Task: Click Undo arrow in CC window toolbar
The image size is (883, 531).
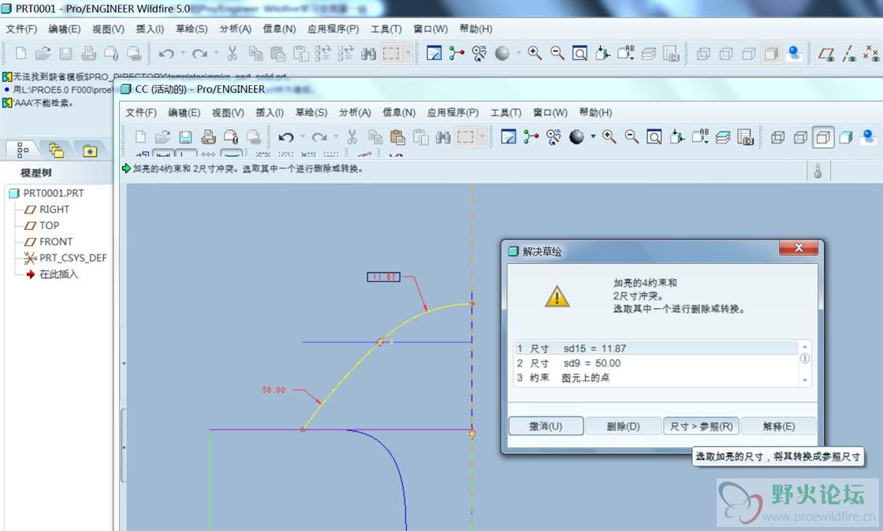Action: [x=286, y=136]
